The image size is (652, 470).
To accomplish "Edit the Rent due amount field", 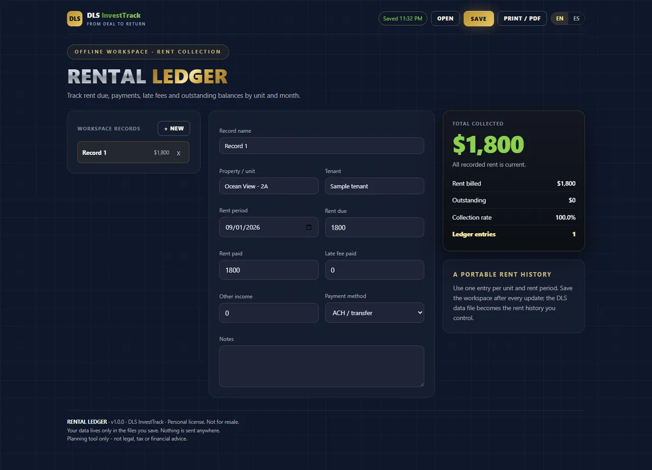I will (x=374, y=227).
